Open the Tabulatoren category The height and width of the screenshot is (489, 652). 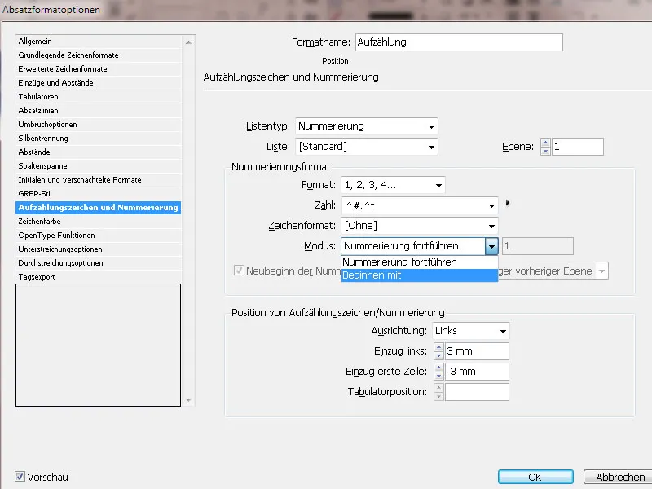(98, 96)
